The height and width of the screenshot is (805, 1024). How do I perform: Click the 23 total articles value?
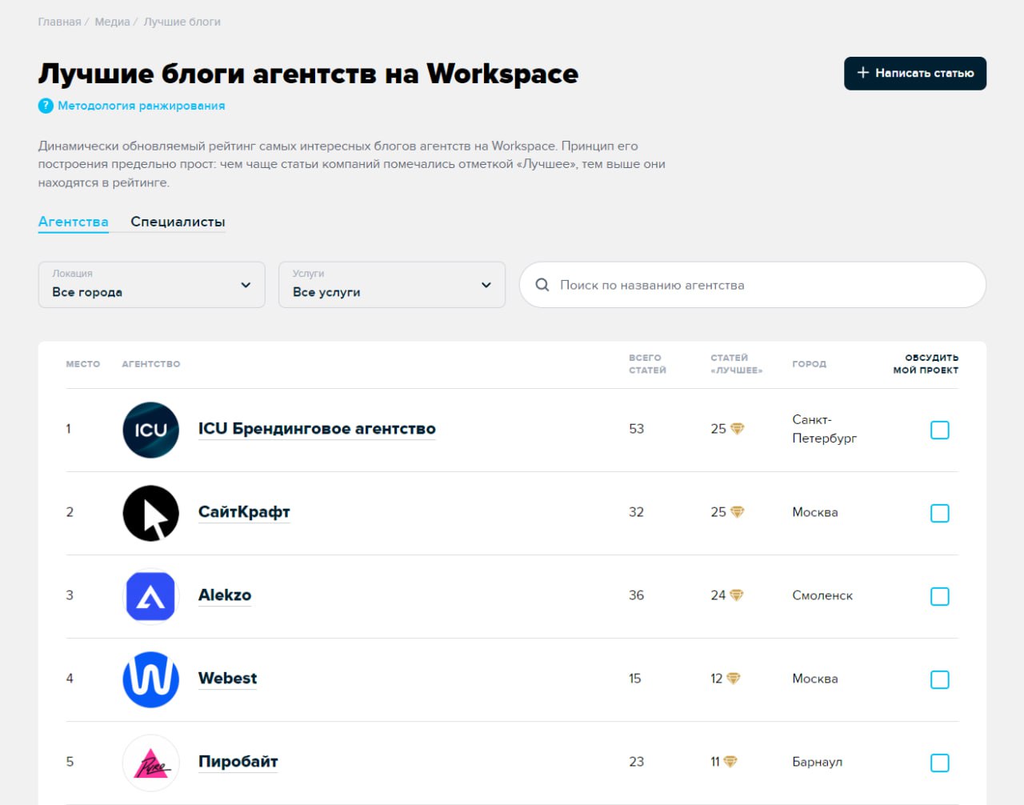click(x=636, y=762)
